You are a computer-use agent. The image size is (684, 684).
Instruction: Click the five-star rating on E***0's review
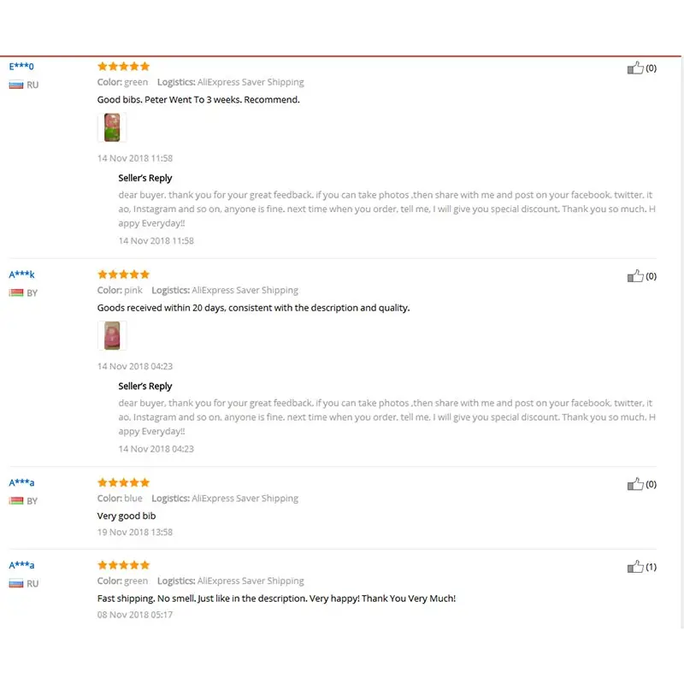pos(123,67)
